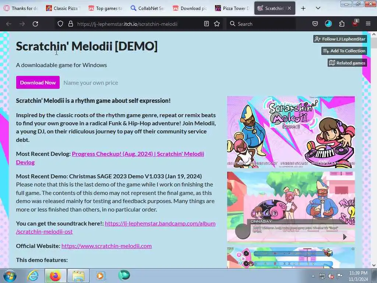Reload the current page

[x=35, y=24]
